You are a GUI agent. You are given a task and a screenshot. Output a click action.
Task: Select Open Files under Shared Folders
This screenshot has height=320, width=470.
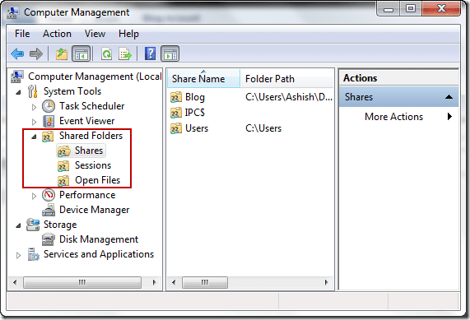pos(97,180)
